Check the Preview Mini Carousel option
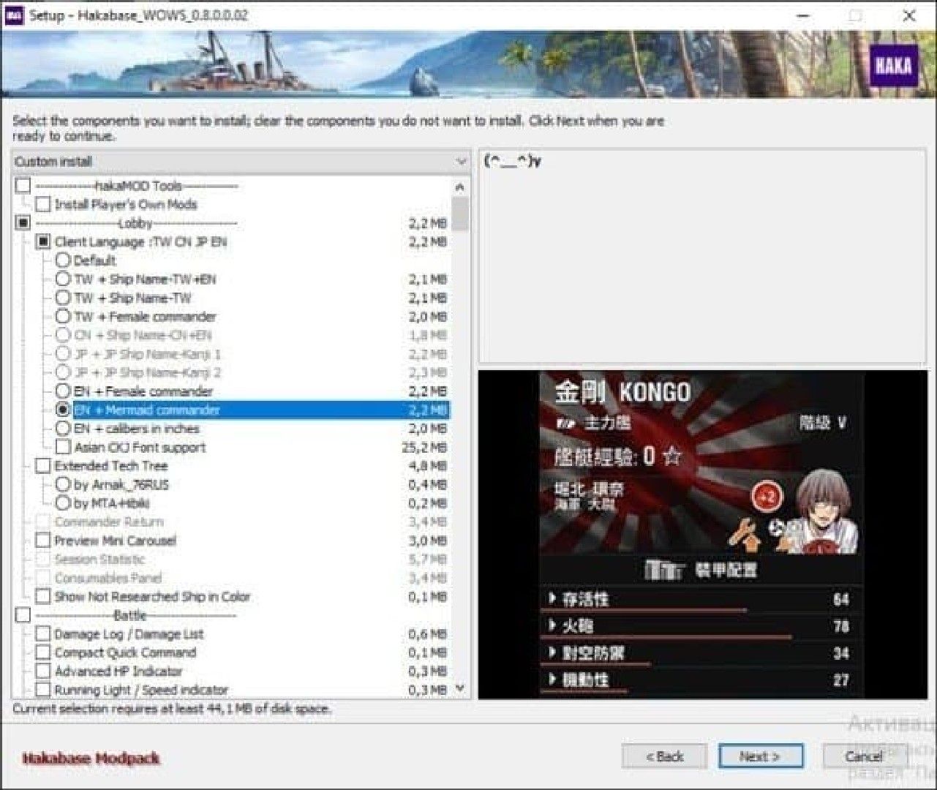The image size is (937, 790). point(43,541)
